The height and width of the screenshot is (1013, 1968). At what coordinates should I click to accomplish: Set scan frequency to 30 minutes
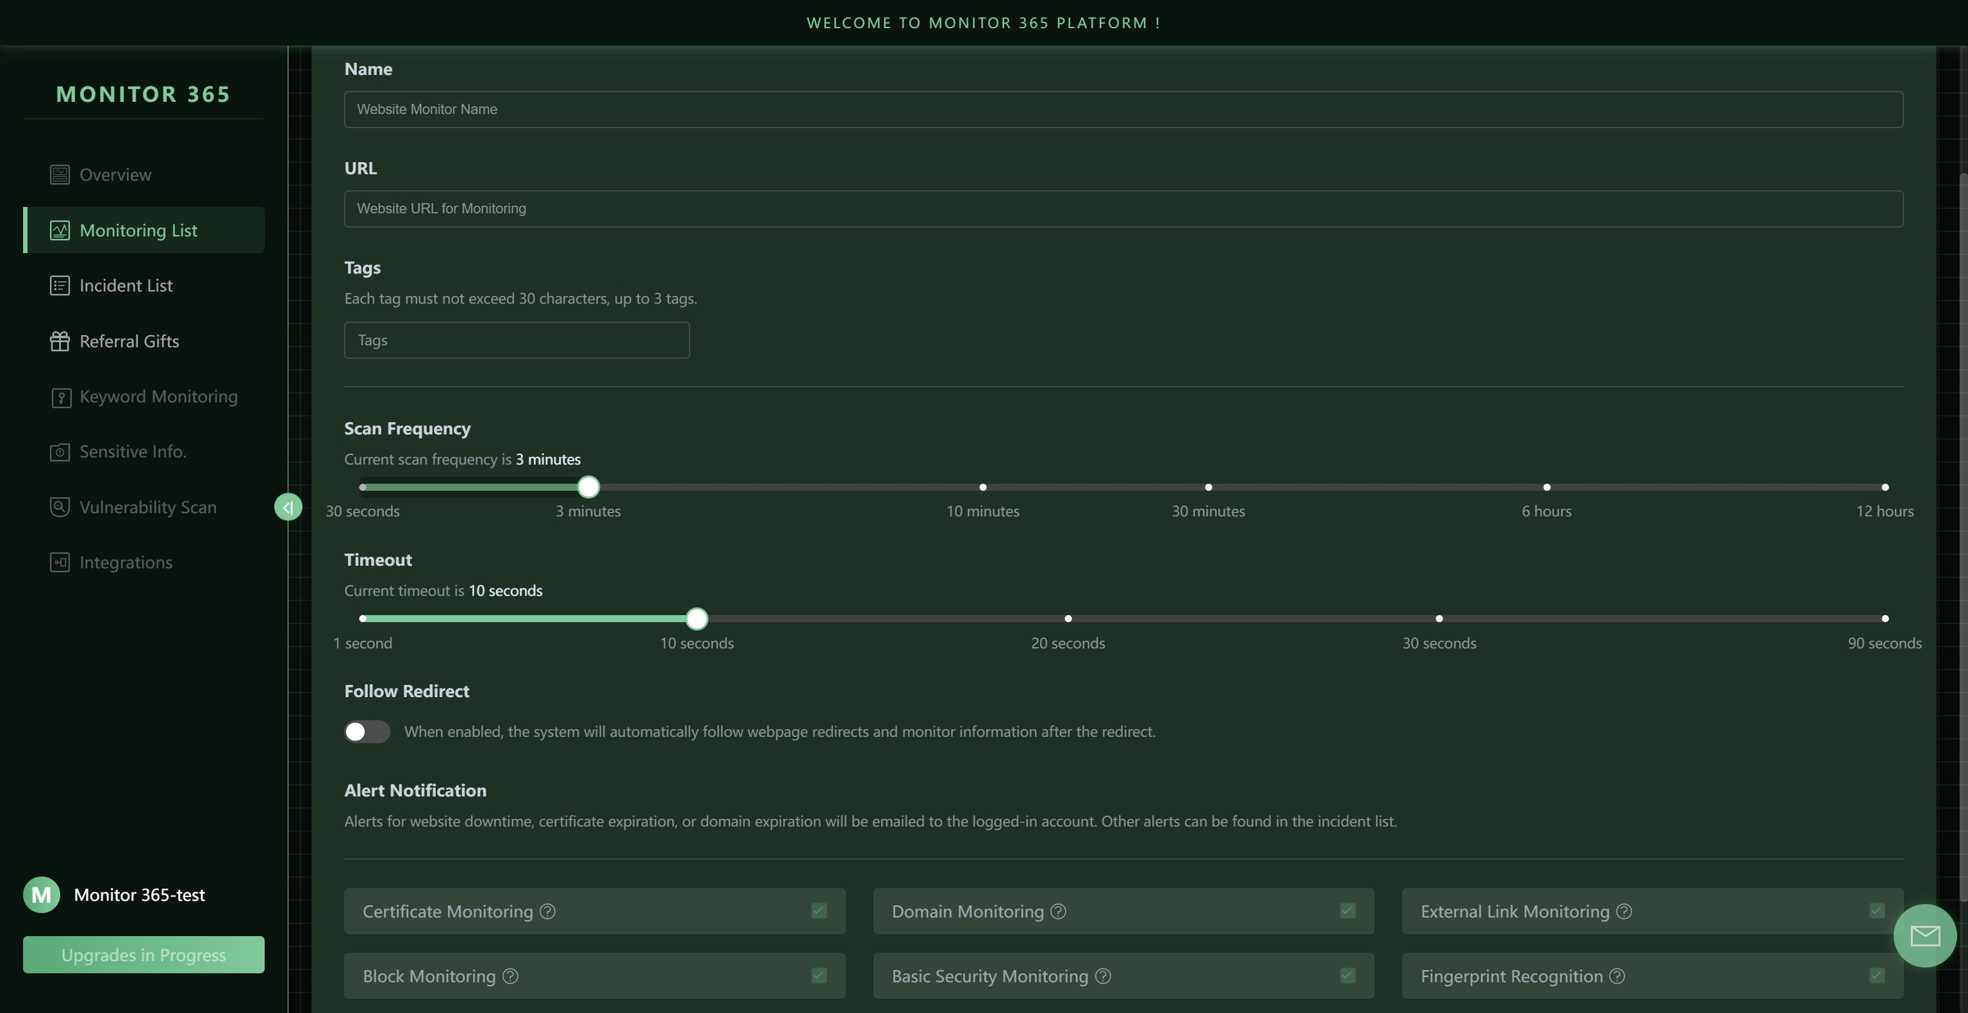1209,487
